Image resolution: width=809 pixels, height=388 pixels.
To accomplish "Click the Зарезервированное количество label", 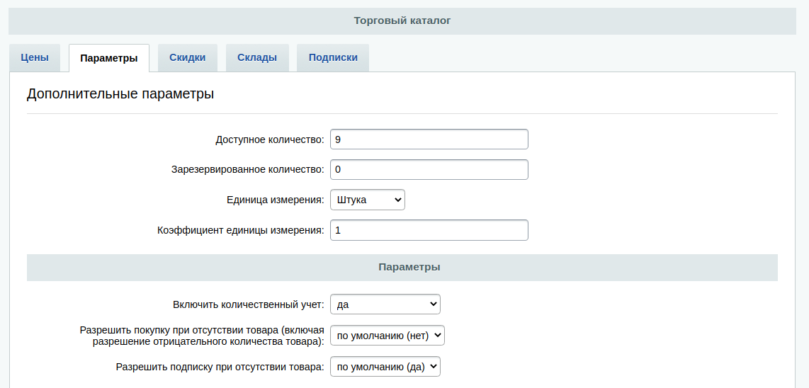I will [248, 170].
